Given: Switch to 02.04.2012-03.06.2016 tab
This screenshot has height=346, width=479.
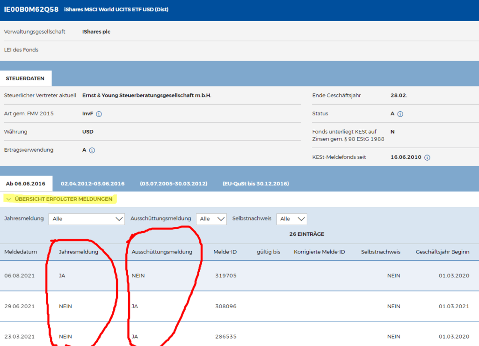Looking at the screenshot, I should pyautogui.click(x=93, y=184).
